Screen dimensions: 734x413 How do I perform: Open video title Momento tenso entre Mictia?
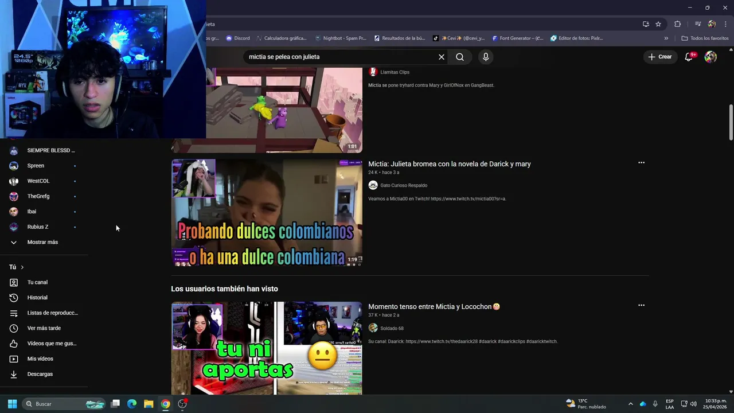[434, 307]
